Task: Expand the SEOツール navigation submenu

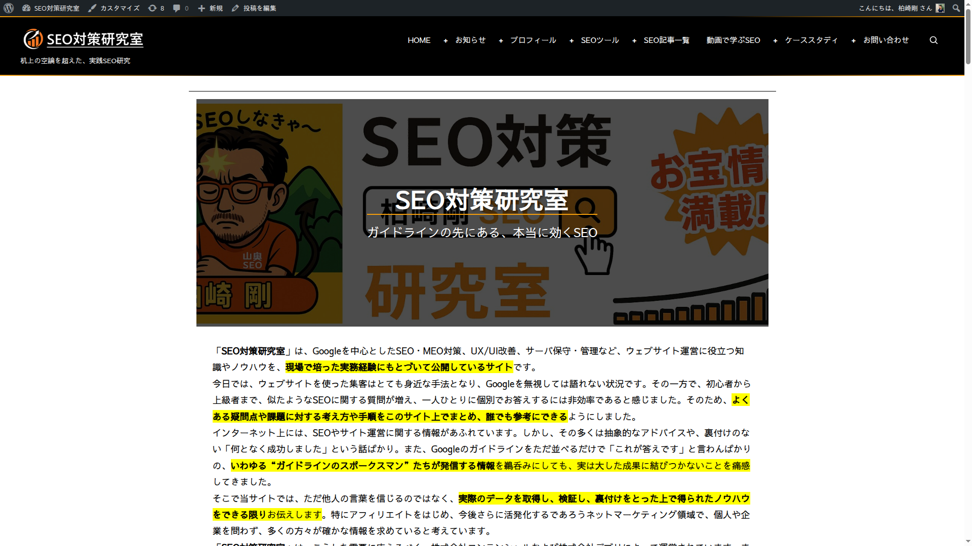Action: pos(572,40)
